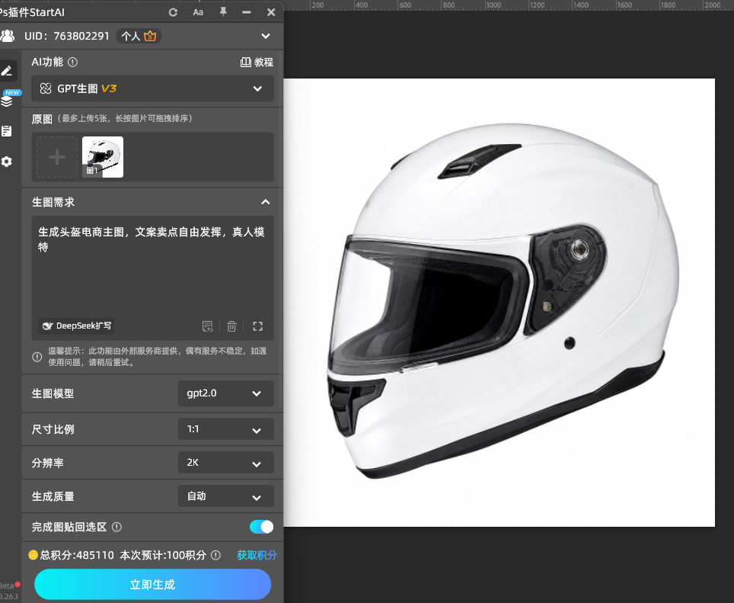
Task: Minimize the StartAI plugin panel
Action: (246, 13)
